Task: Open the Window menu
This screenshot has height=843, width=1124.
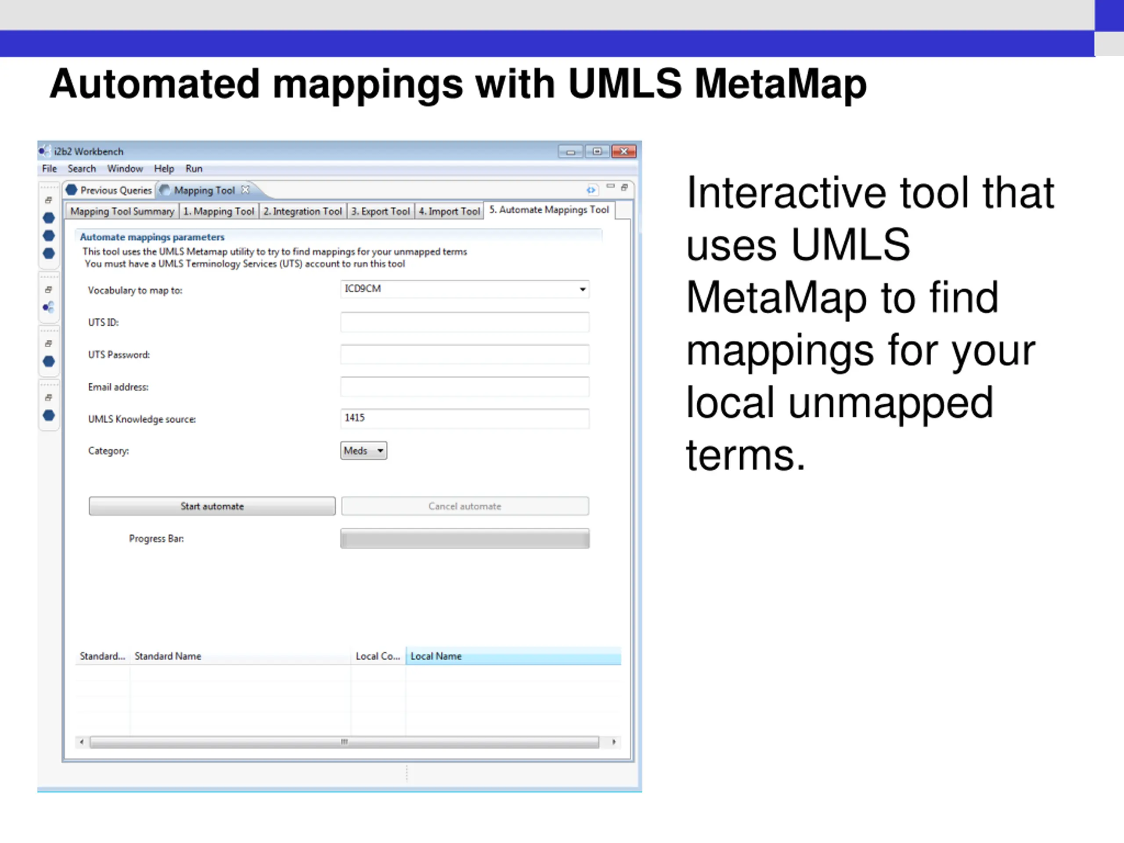Action: coord(125,169)
